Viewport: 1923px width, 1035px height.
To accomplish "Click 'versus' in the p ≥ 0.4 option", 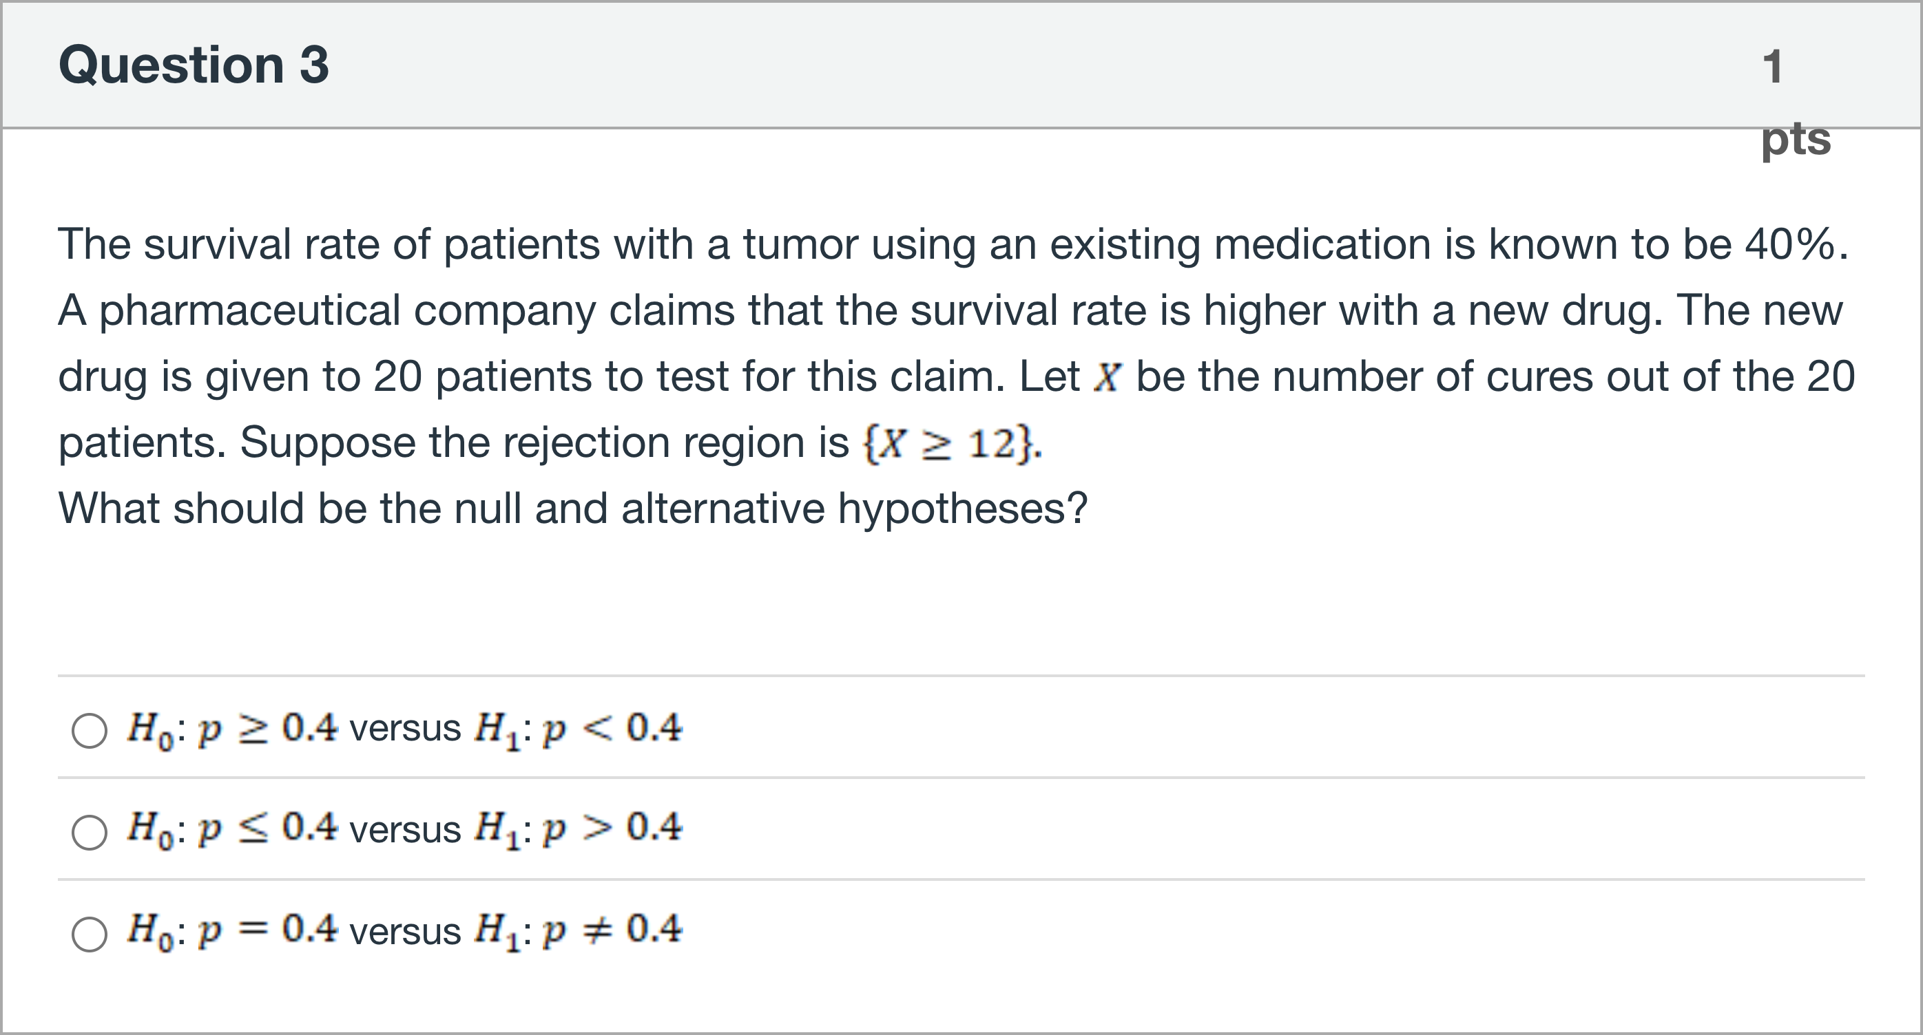I will click(404, 729).
